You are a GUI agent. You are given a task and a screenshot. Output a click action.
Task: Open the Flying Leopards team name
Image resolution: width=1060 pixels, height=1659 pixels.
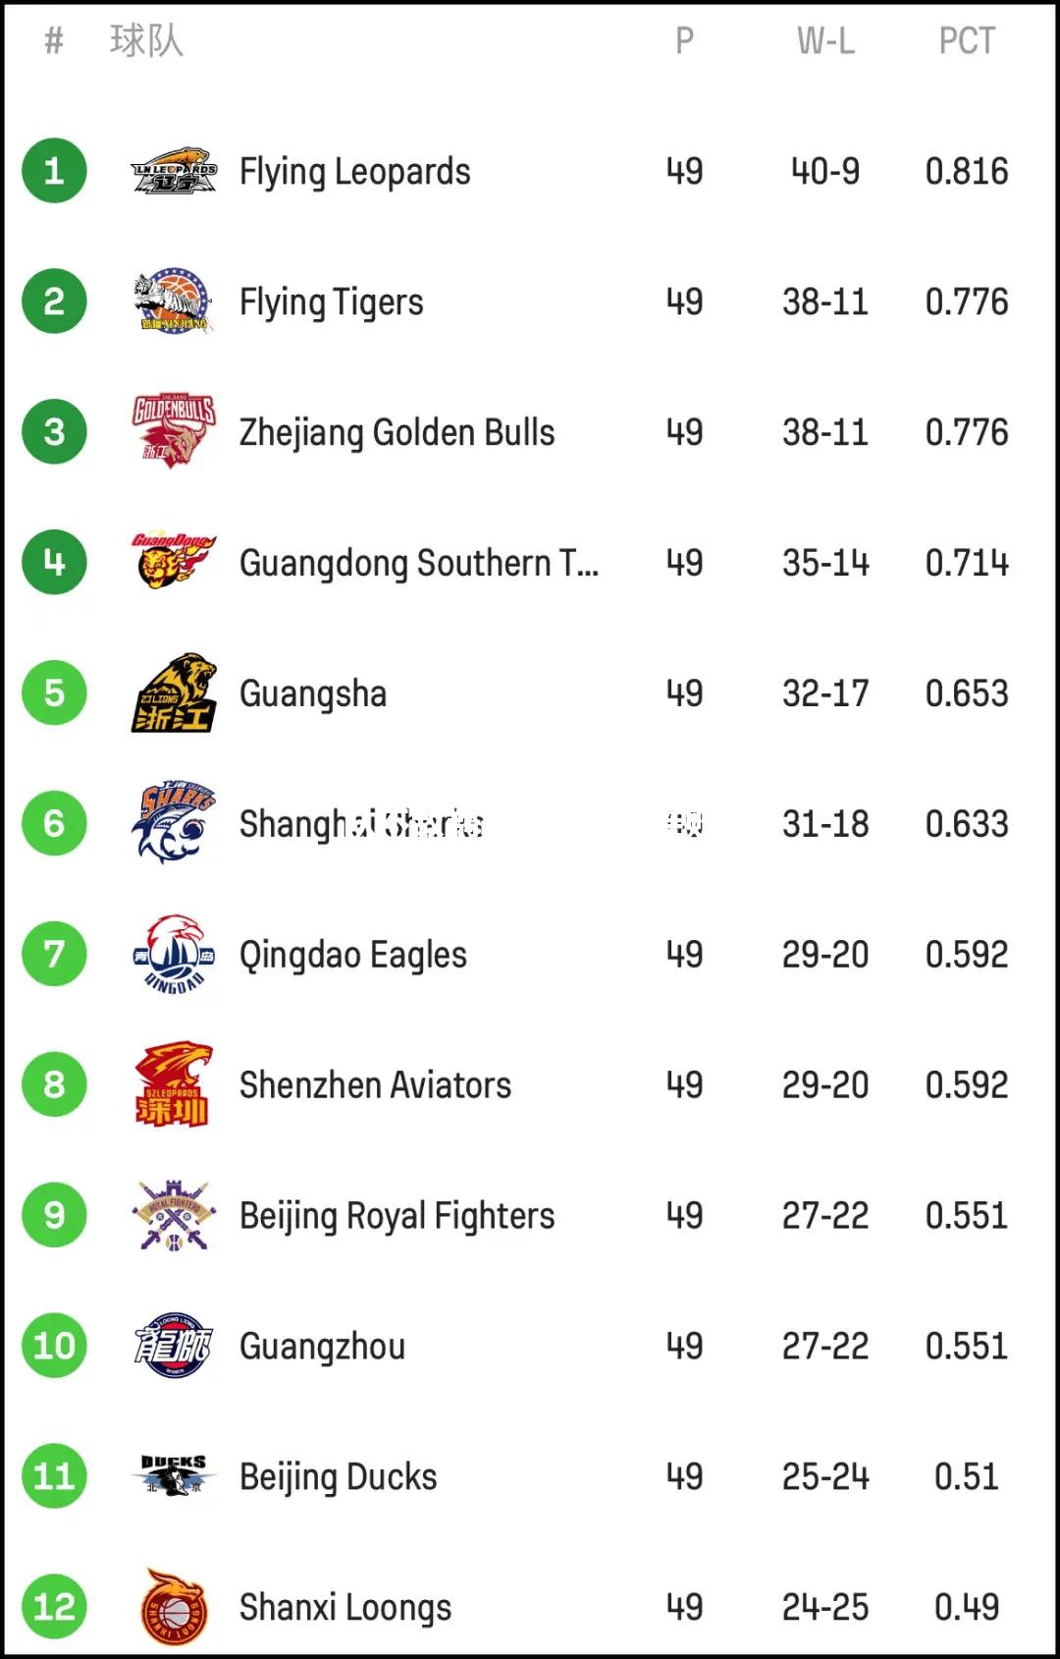[x=355, y=172]
